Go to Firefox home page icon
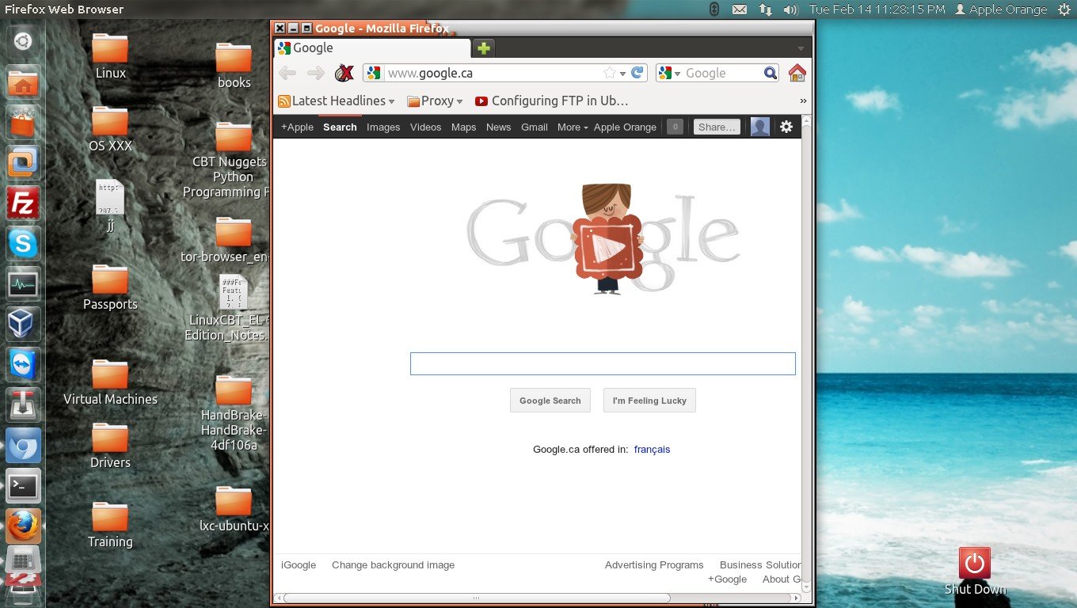Screen dimensions: 1077x608 pos(797,73)
